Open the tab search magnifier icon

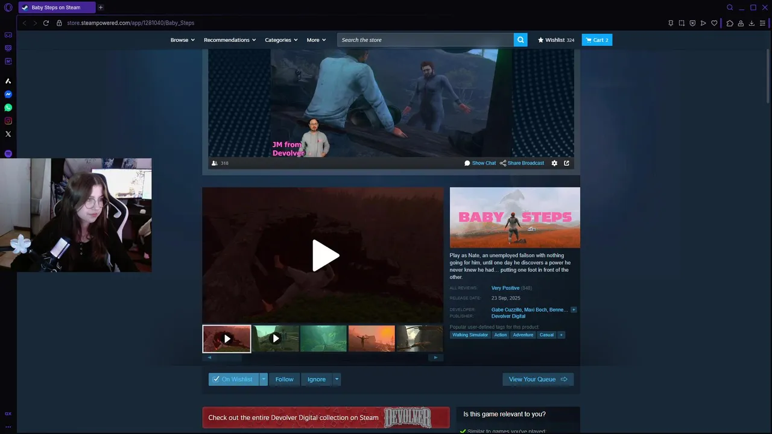(x=730, y=7)
